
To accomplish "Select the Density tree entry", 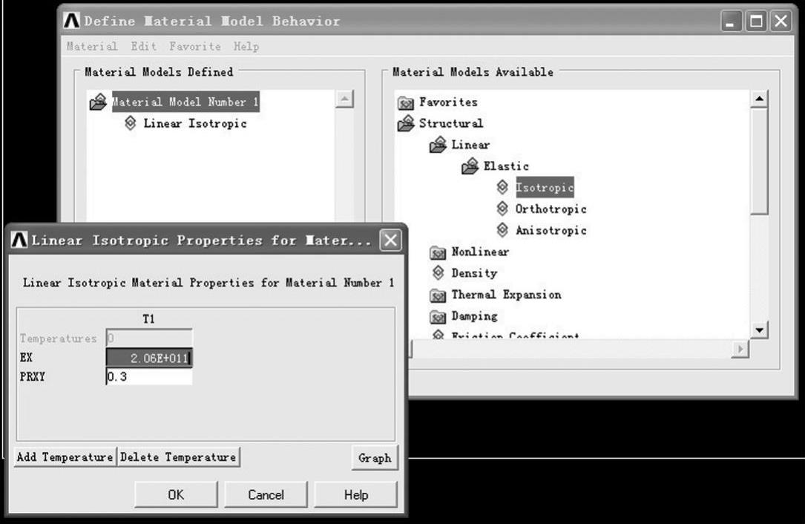I will tap(474, 273).
